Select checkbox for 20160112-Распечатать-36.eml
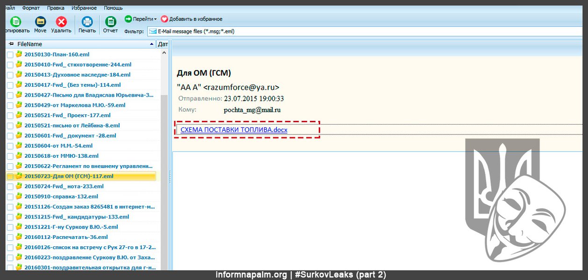Viewport: 588px width, 280px height. point(10,238)
